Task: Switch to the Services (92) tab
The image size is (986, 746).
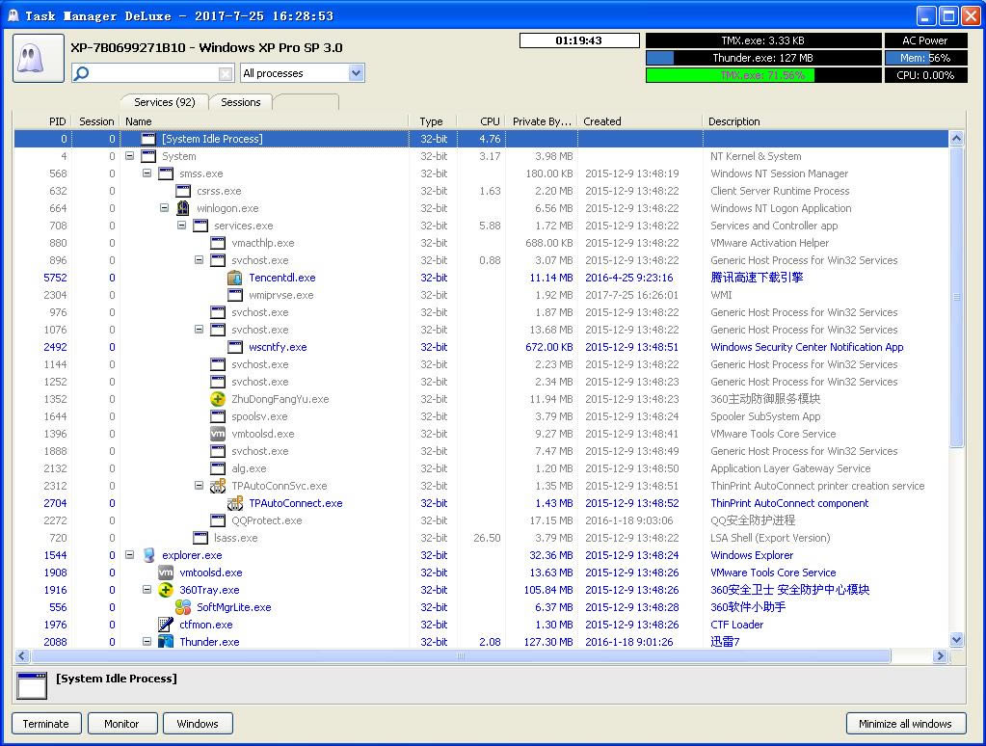Action: pos(165,102)
